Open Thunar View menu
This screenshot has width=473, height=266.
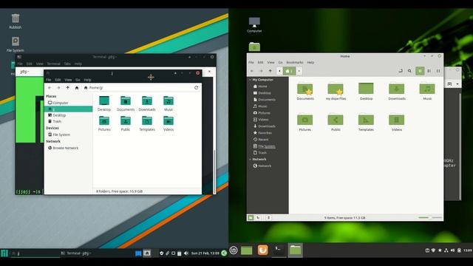click(68, 80)
